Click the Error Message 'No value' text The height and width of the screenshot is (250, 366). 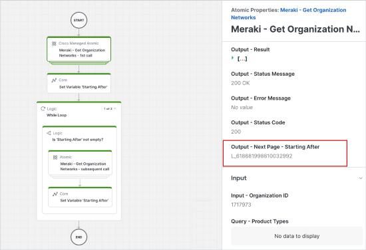pyautogui.click(x=242, y=108)
